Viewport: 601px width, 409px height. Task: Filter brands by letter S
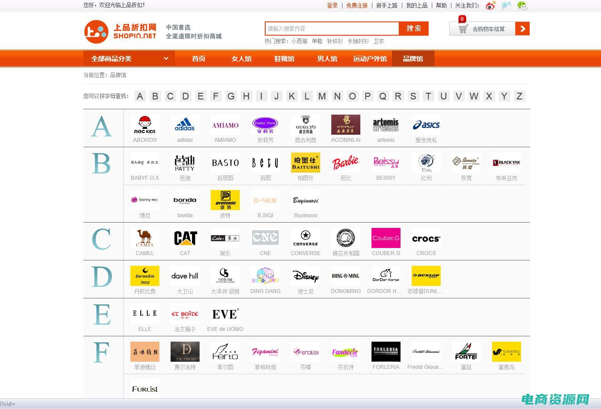pos(413,96)
